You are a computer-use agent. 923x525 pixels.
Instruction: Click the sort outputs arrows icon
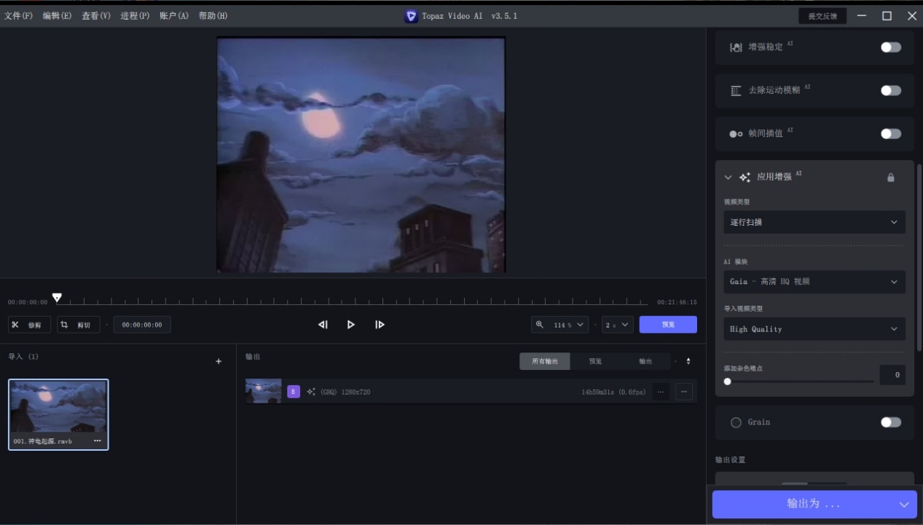(x=688, y=361)
